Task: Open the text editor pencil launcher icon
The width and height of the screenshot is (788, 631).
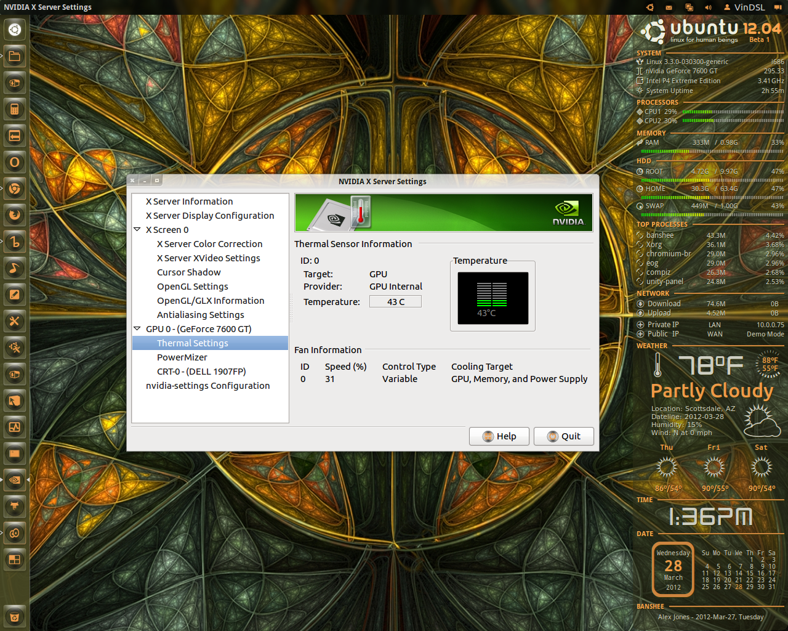Action: click(x=15, y=295)
